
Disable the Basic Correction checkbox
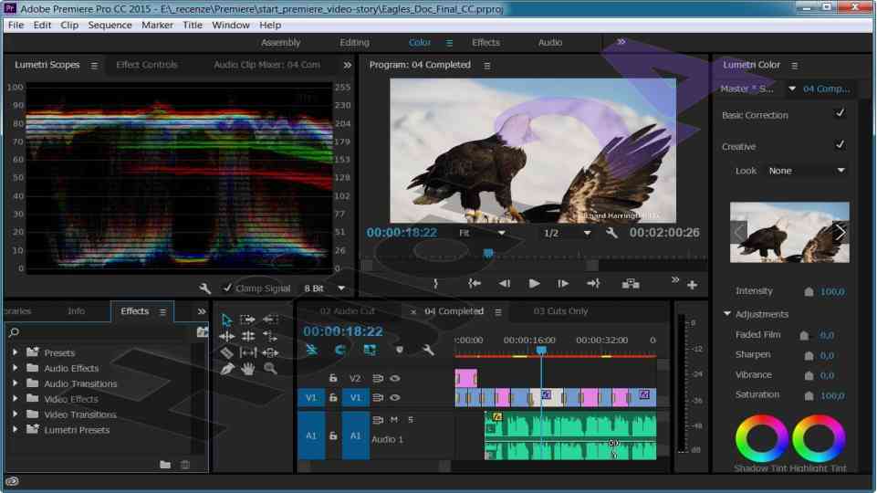click(x=840, y=114)
